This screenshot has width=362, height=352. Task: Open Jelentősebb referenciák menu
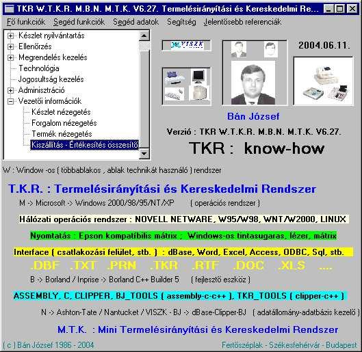click(242, 22)
